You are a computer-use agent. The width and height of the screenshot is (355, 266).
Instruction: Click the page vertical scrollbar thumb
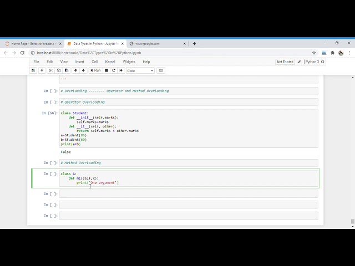[353, 221]
